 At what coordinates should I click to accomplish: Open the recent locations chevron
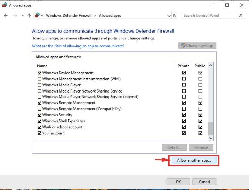click(x=23, y=16)
